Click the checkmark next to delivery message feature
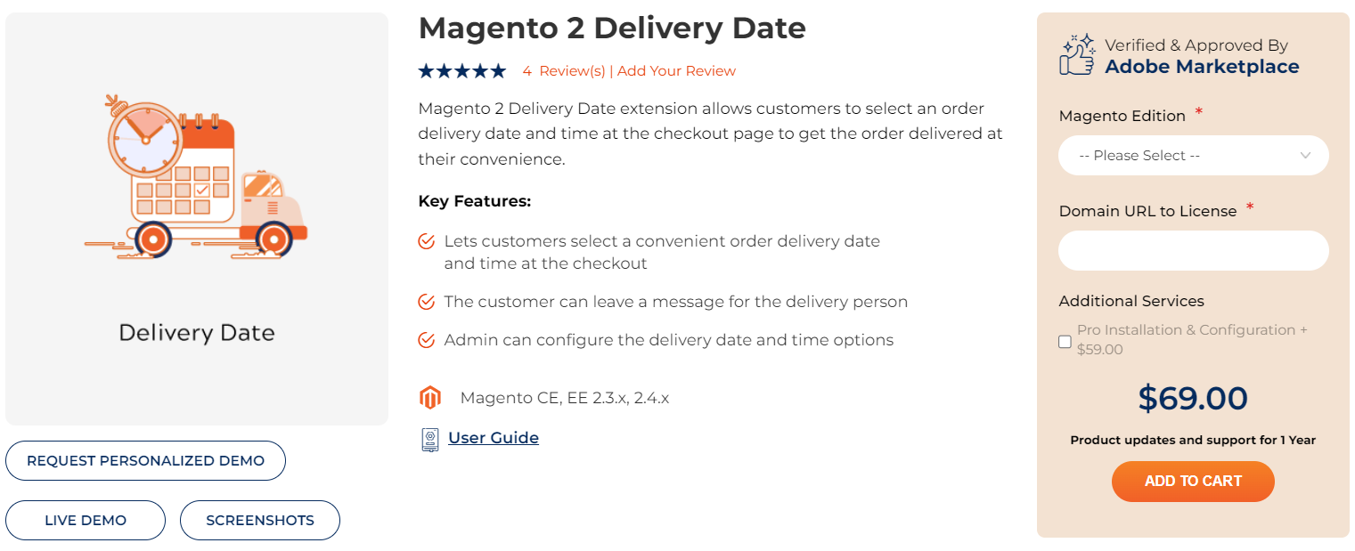Viewport: 1355px width, 551px height. point(426,301)
